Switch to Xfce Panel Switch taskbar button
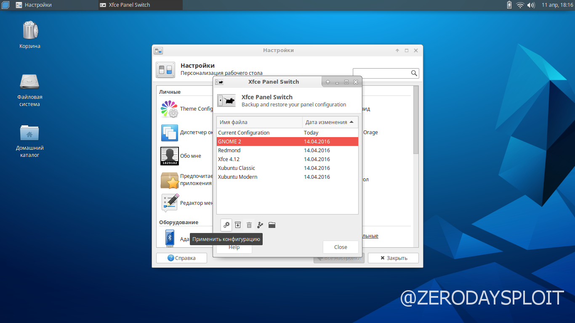Image resolution: width=575 pixels, height=323 pixels. point(140,5)
